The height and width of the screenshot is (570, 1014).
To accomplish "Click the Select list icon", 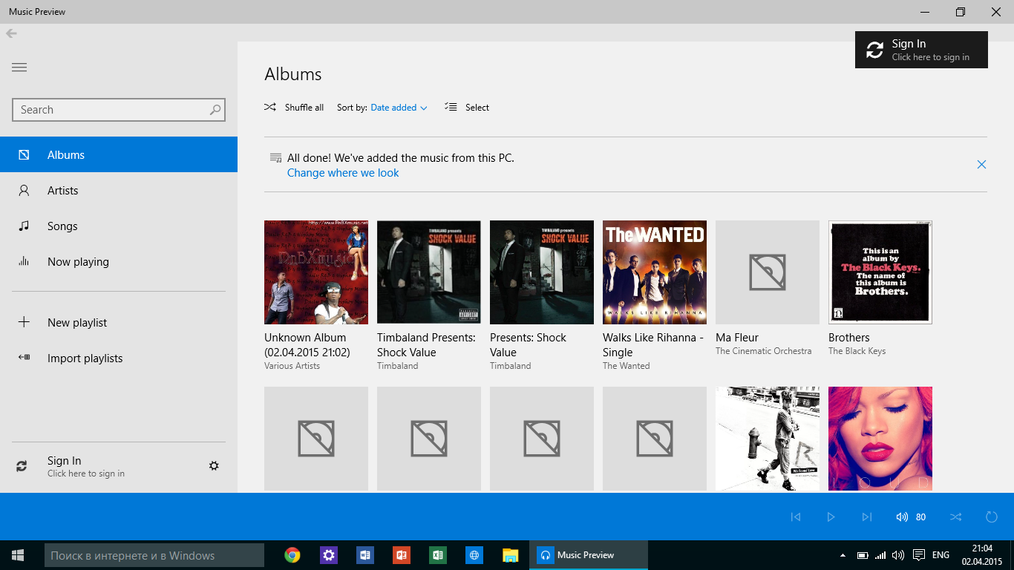I will point(451,108).
